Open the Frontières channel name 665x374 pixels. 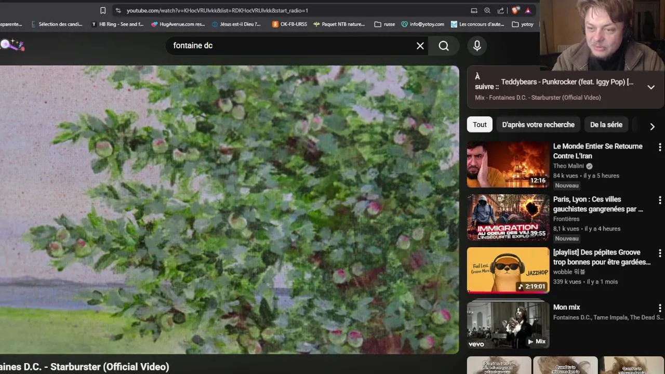[x=566, y=219]
